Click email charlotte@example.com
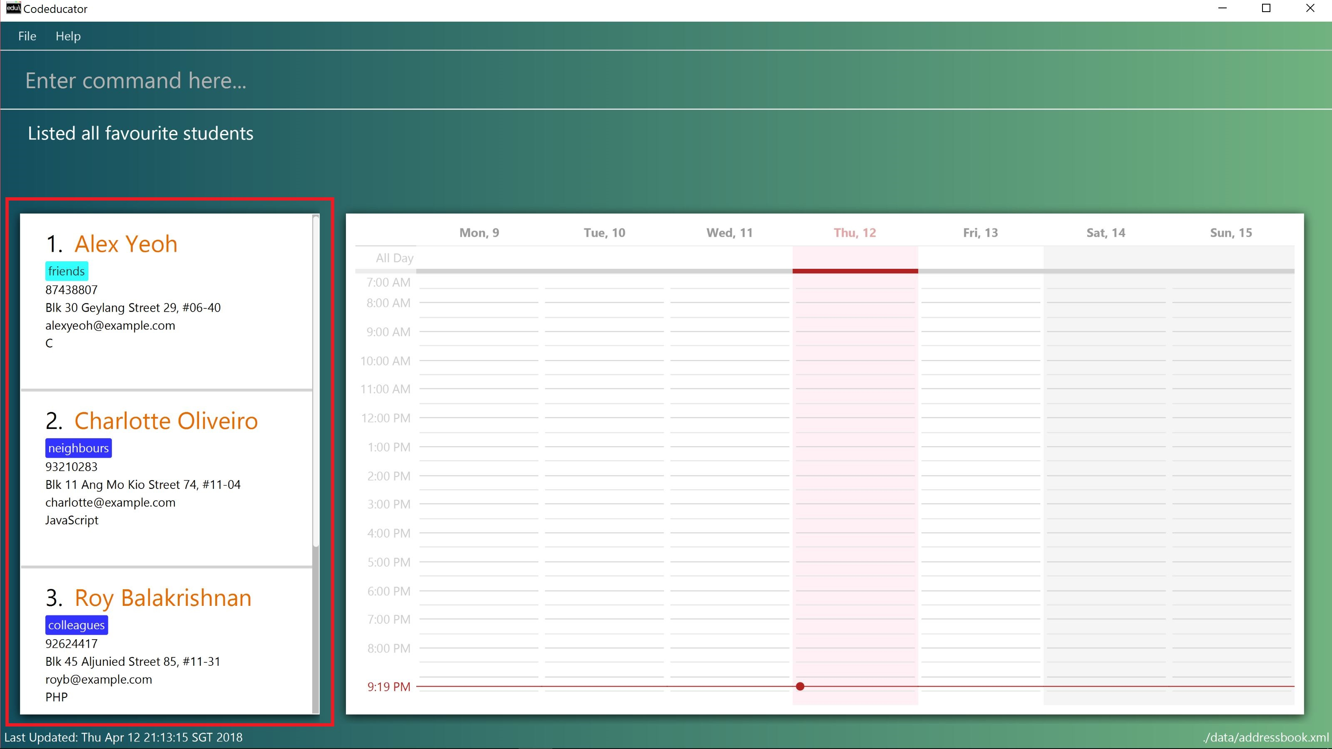The image size is (1332, 749). point(110,502)
